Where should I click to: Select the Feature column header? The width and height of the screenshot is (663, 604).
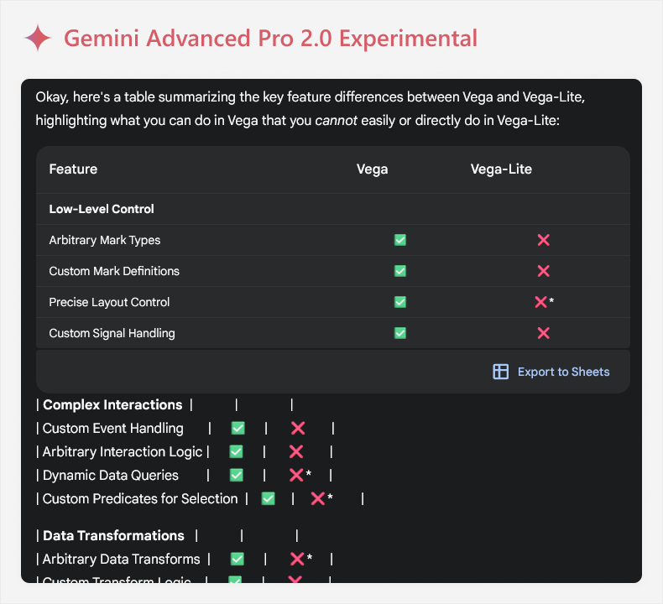[x=73, y=169]
